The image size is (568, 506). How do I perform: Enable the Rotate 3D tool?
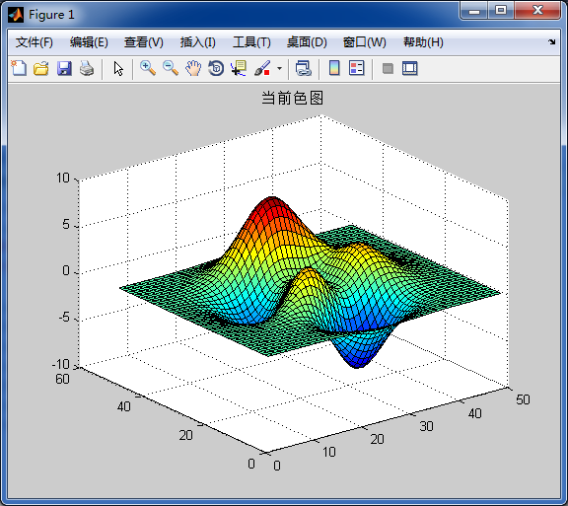216,68
